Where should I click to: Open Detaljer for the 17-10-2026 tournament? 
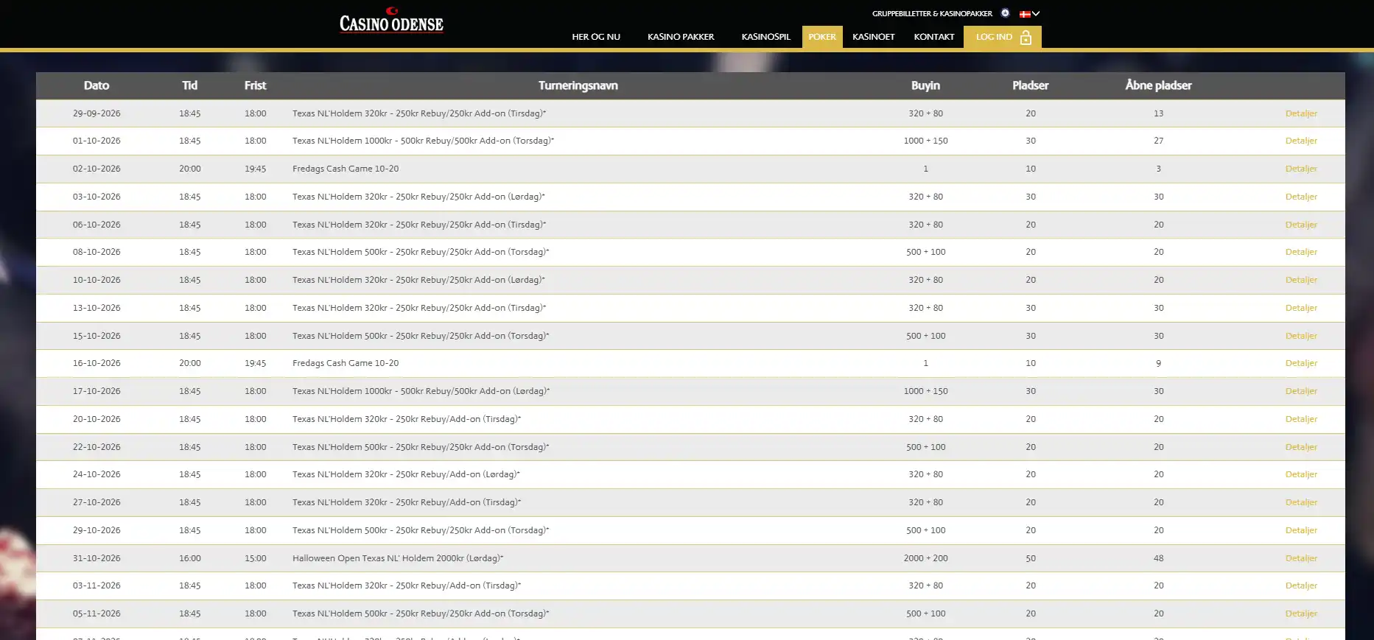(x=1302, y=391)
